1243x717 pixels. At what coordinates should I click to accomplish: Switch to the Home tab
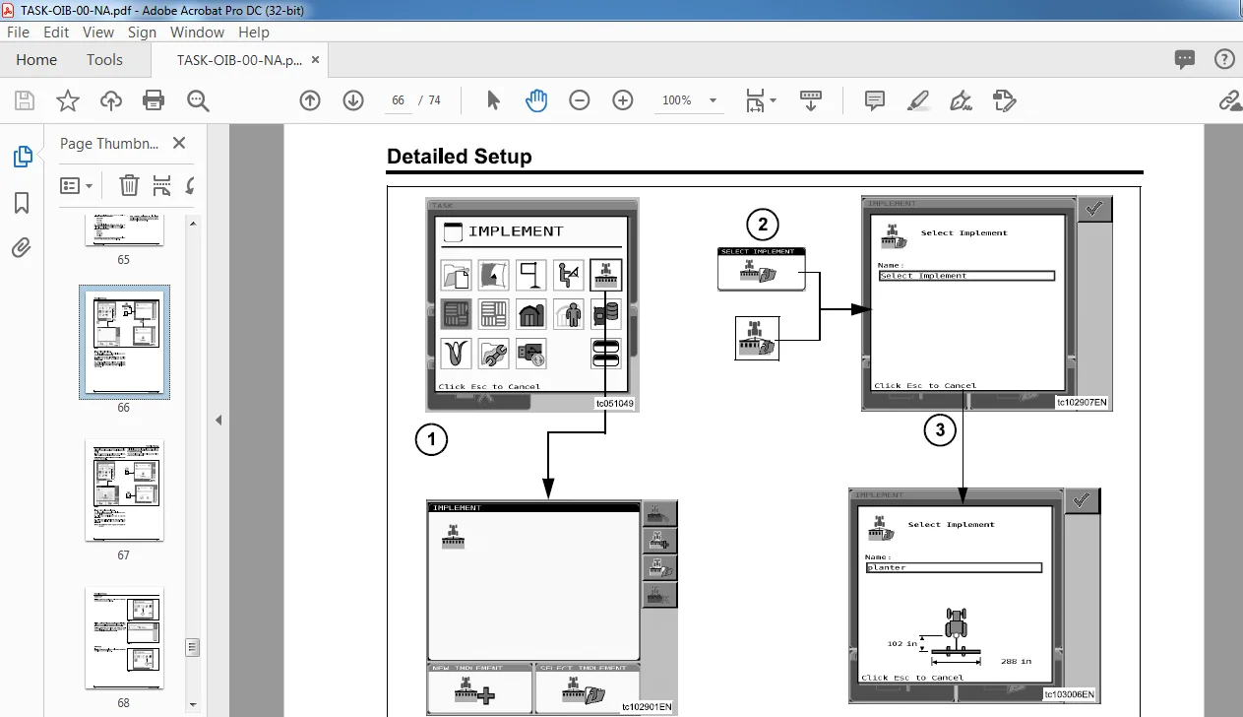point(36,60)
